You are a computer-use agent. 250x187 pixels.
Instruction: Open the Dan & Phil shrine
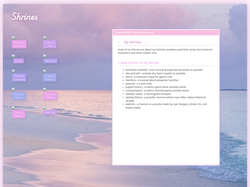click(x=50, y=44)
